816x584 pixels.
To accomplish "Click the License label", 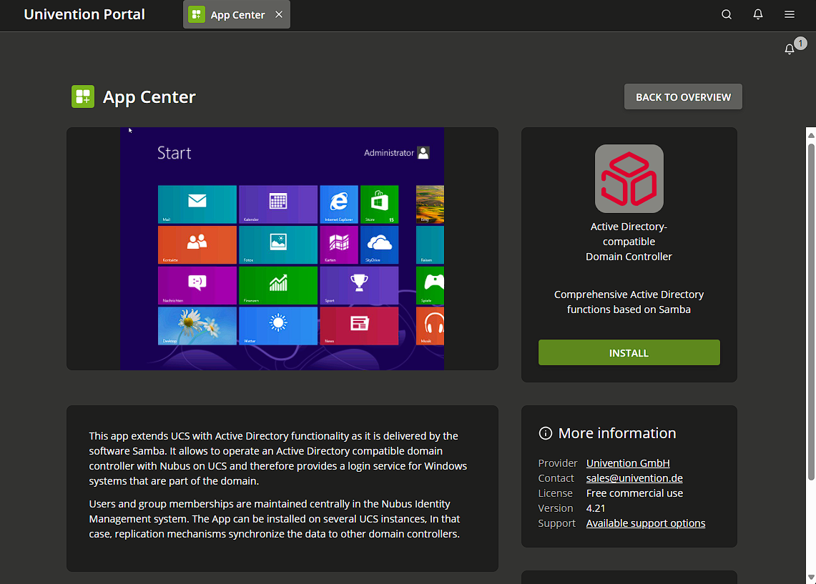I will [555, 493].
